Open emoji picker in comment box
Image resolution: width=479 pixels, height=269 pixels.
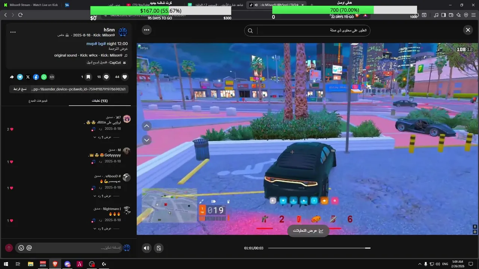coord(21,248)
